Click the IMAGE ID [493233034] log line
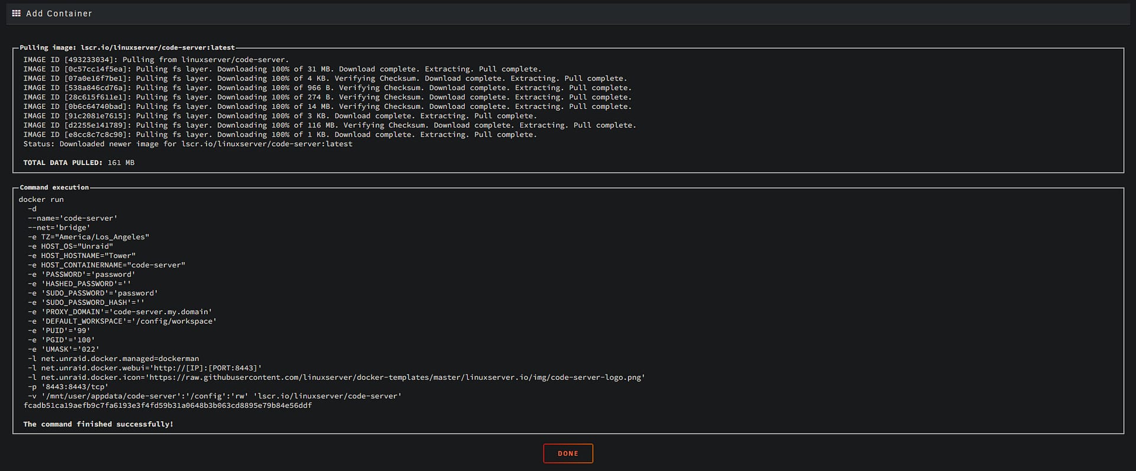This screenshot has width=1136, height=471. coord(156,59)
